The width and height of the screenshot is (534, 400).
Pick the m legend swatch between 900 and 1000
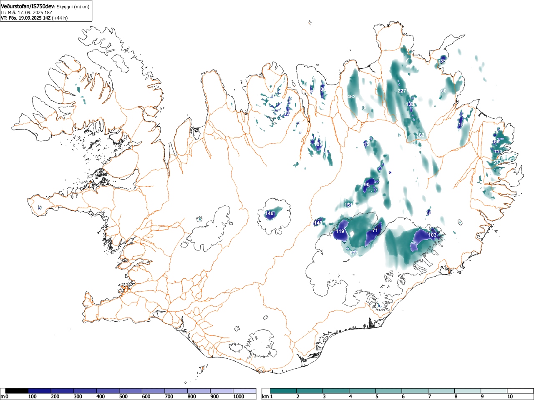point(222,391)
